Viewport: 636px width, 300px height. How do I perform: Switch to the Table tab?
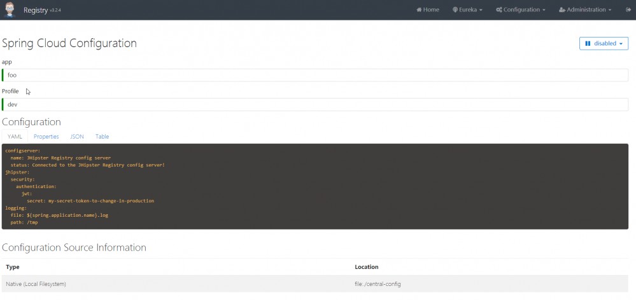click(x=102, y=137)
